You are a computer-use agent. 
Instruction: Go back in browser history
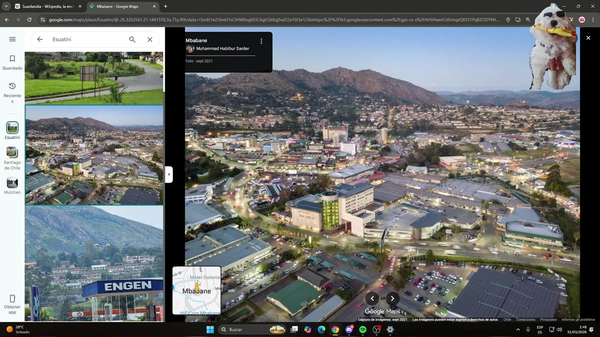7,20
